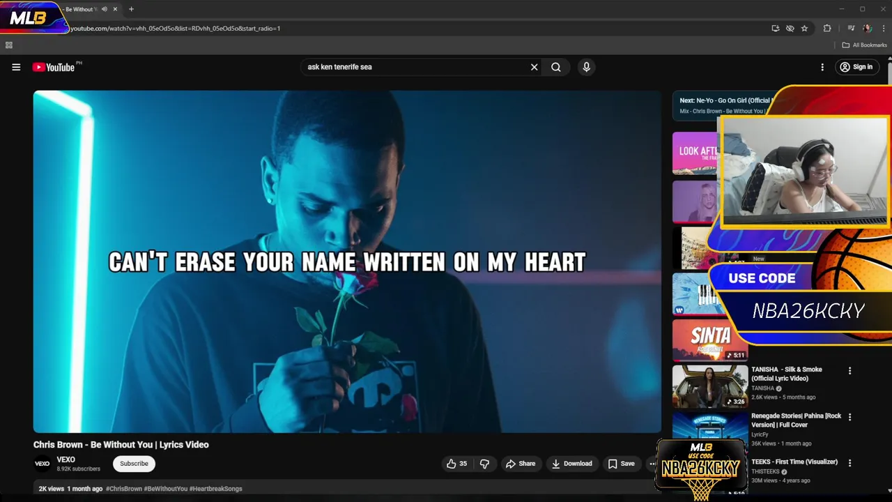Open the browser profile avatar
892x502 pixels.
(867, 29)
